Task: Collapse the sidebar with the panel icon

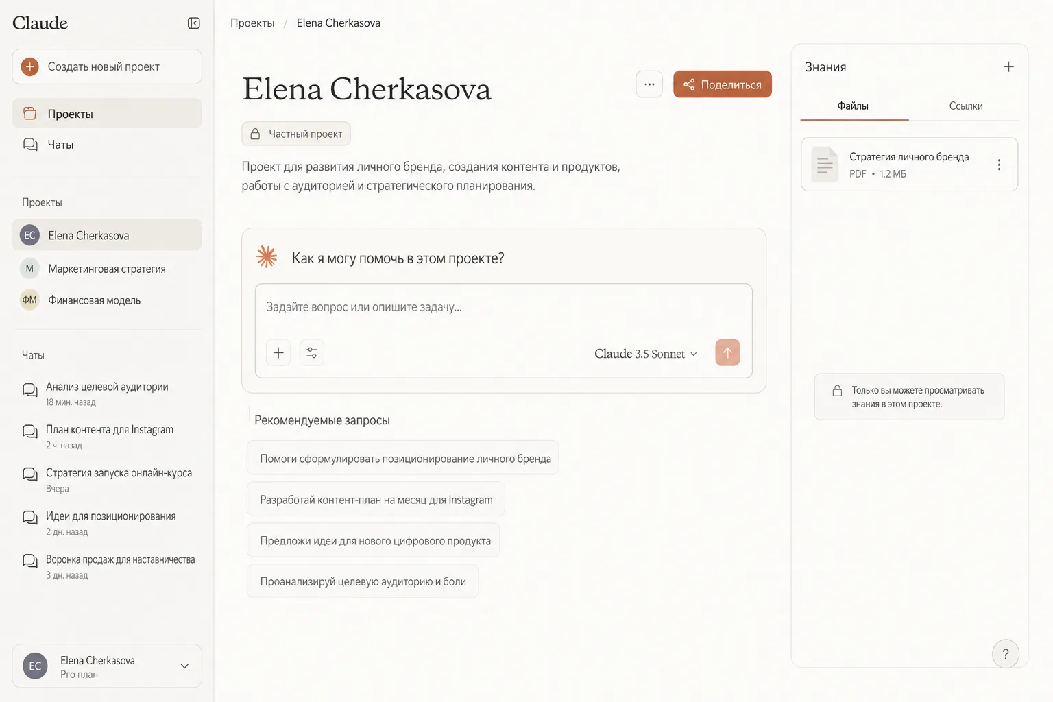Action: tap(194, 23)
